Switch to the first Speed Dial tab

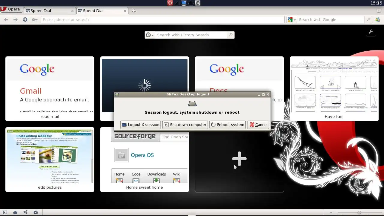[49, 10]
